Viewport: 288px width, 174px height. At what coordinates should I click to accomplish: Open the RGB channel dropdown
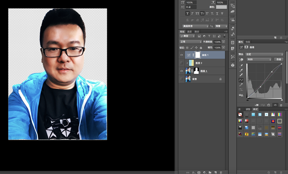259,60
